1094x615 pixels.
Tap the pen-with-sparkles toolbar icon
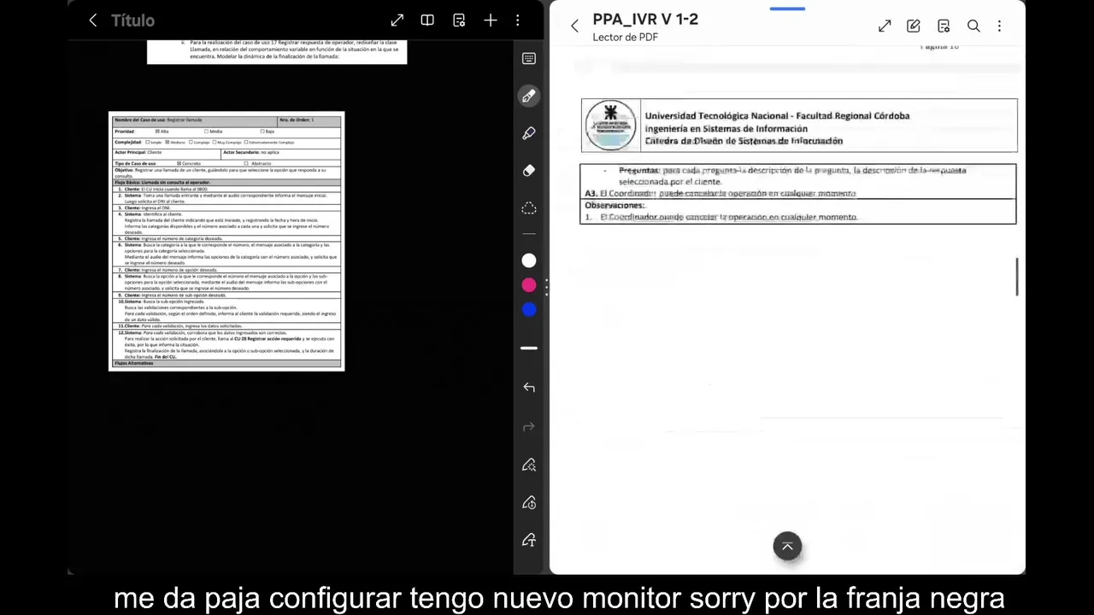(x=529, y=465)
